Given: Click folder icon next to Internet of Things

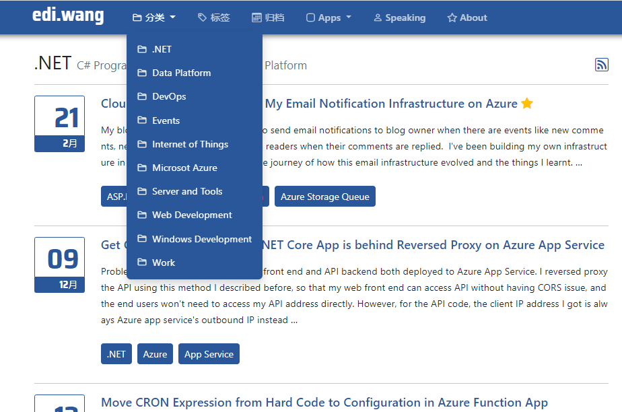Looking at the screenshot, I should 141,144.
